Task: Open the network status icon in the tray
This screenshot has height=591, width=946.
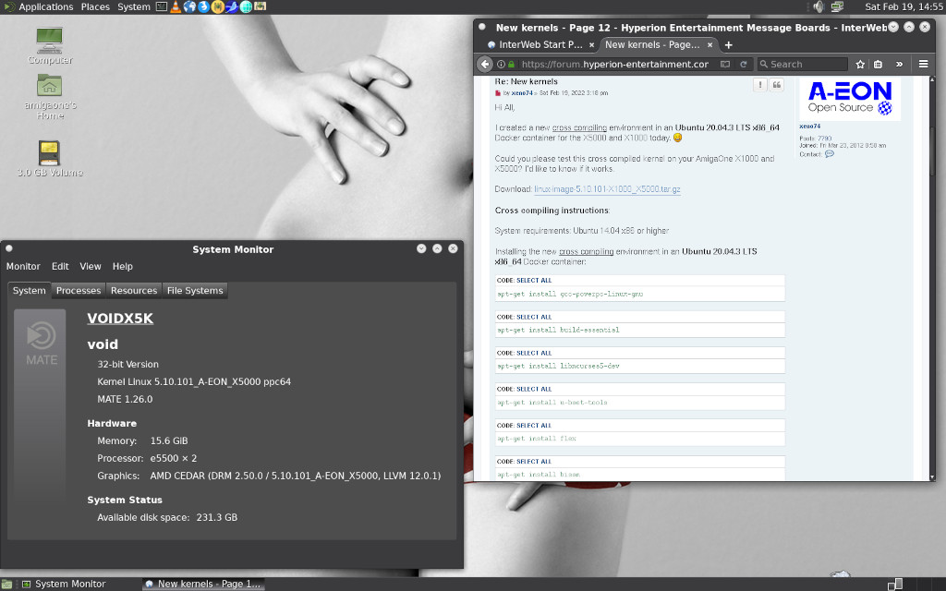Action: [837, 6]
